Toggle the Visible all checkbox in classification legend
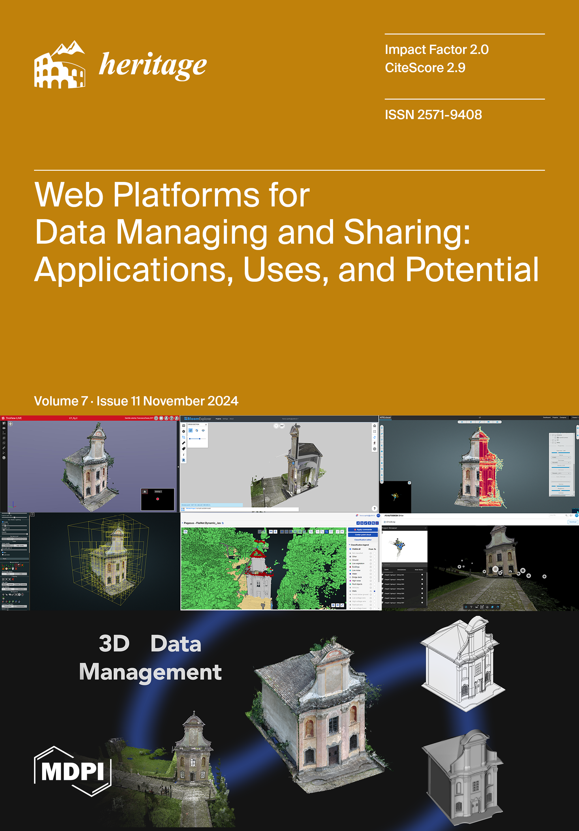The image size is (579, 831). point(350,549)
